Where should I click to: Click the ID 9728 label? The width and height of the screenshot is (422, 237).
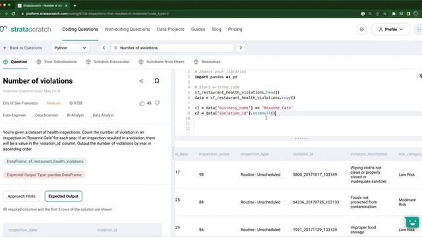coord(76,103)
